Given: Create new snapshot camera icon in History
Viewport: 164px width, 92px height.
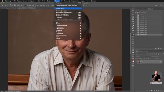Looking at the screenshot, I should pos(158,49).
